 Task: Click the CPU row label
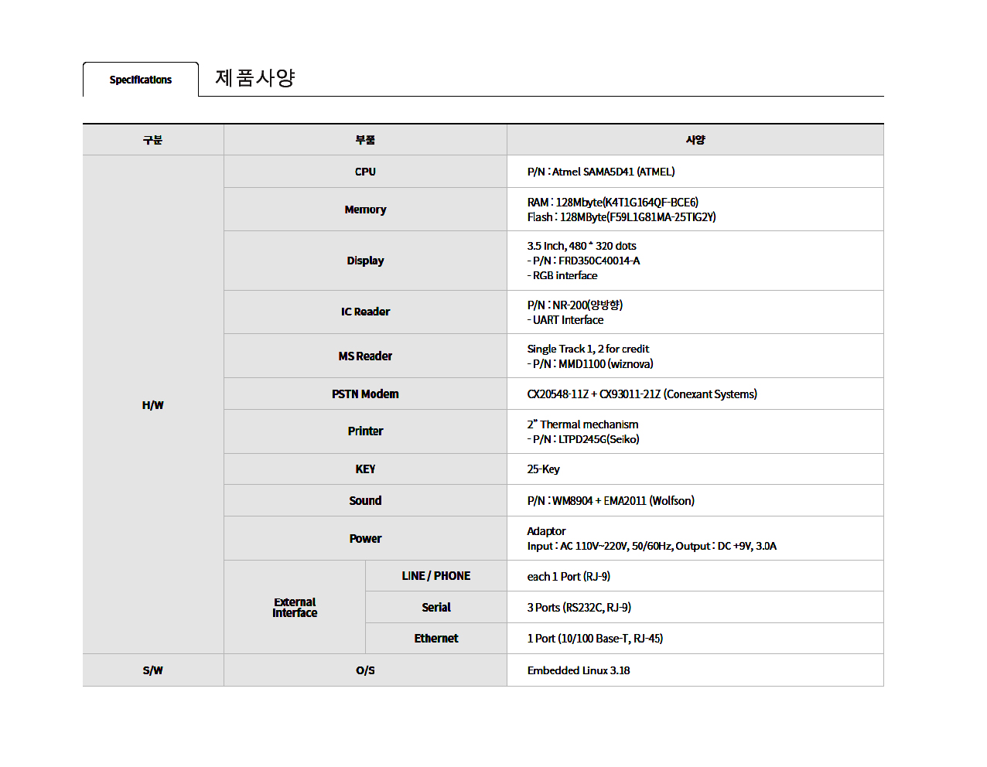[x=365, y=172]
